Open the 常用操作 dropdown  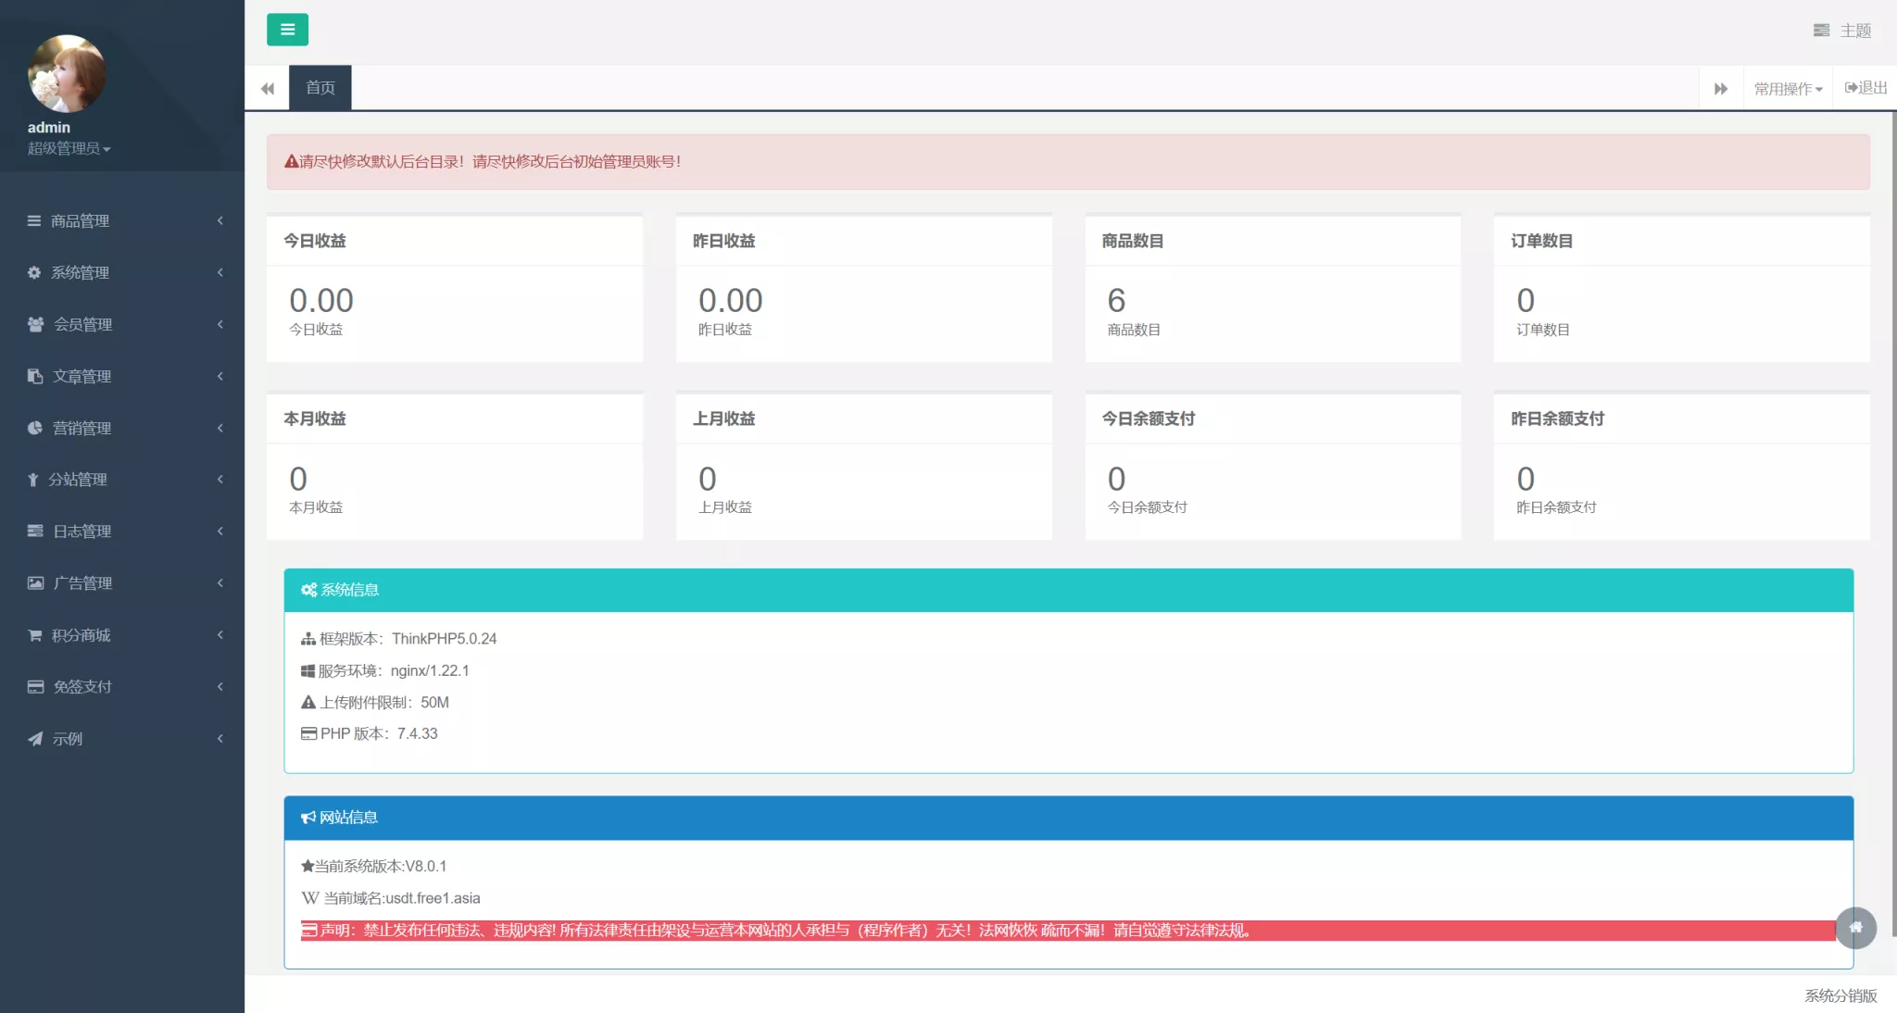pos(1787,89)
